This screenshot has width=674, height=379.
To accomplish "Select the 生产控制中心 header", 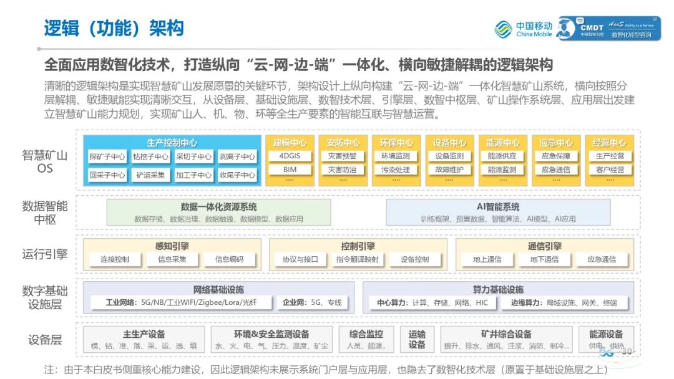I will point(172,143).
